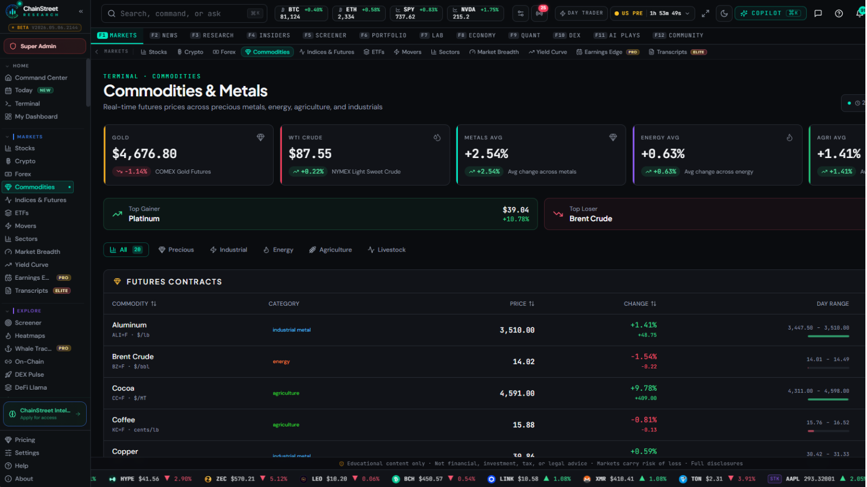
Task: Open the chat messages icon
Action: tap(818, 14)
